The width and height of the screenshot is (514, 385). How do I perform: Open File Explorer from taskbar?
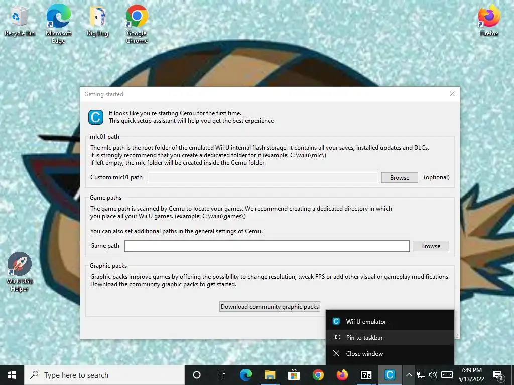tap(270, 375)
